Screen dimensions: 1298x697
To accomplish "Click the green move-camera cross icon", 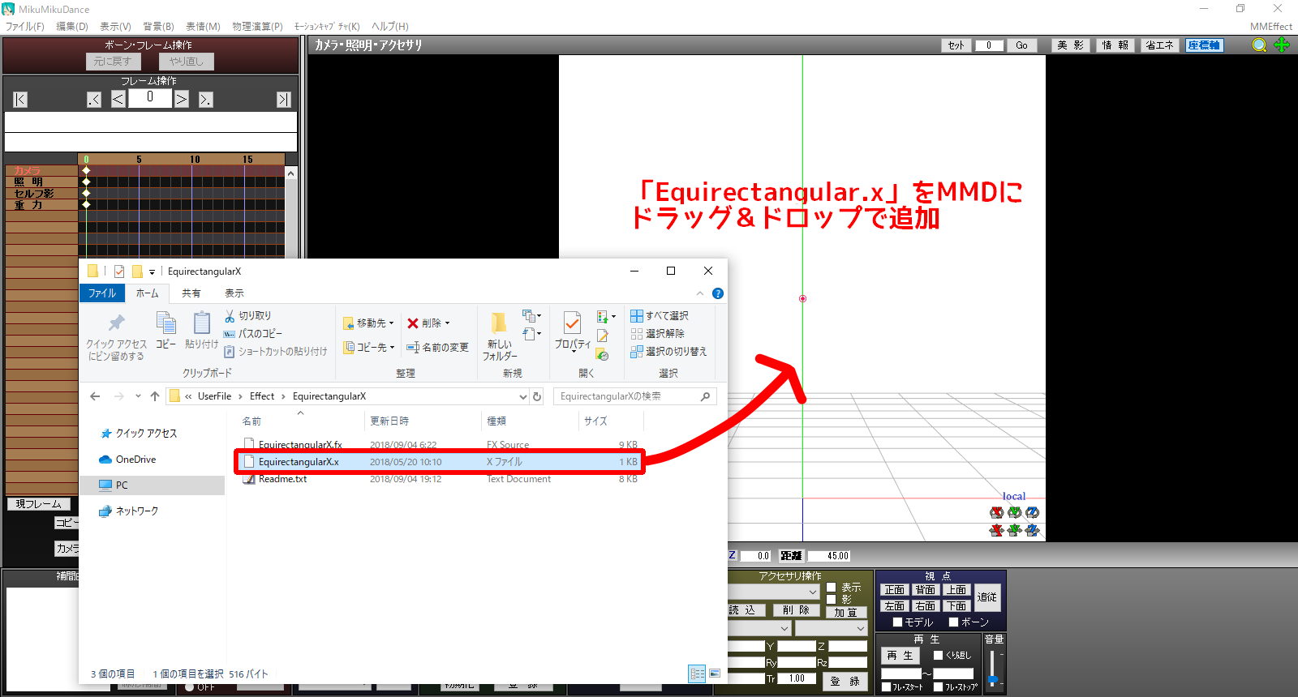I will coord(1282,45).
